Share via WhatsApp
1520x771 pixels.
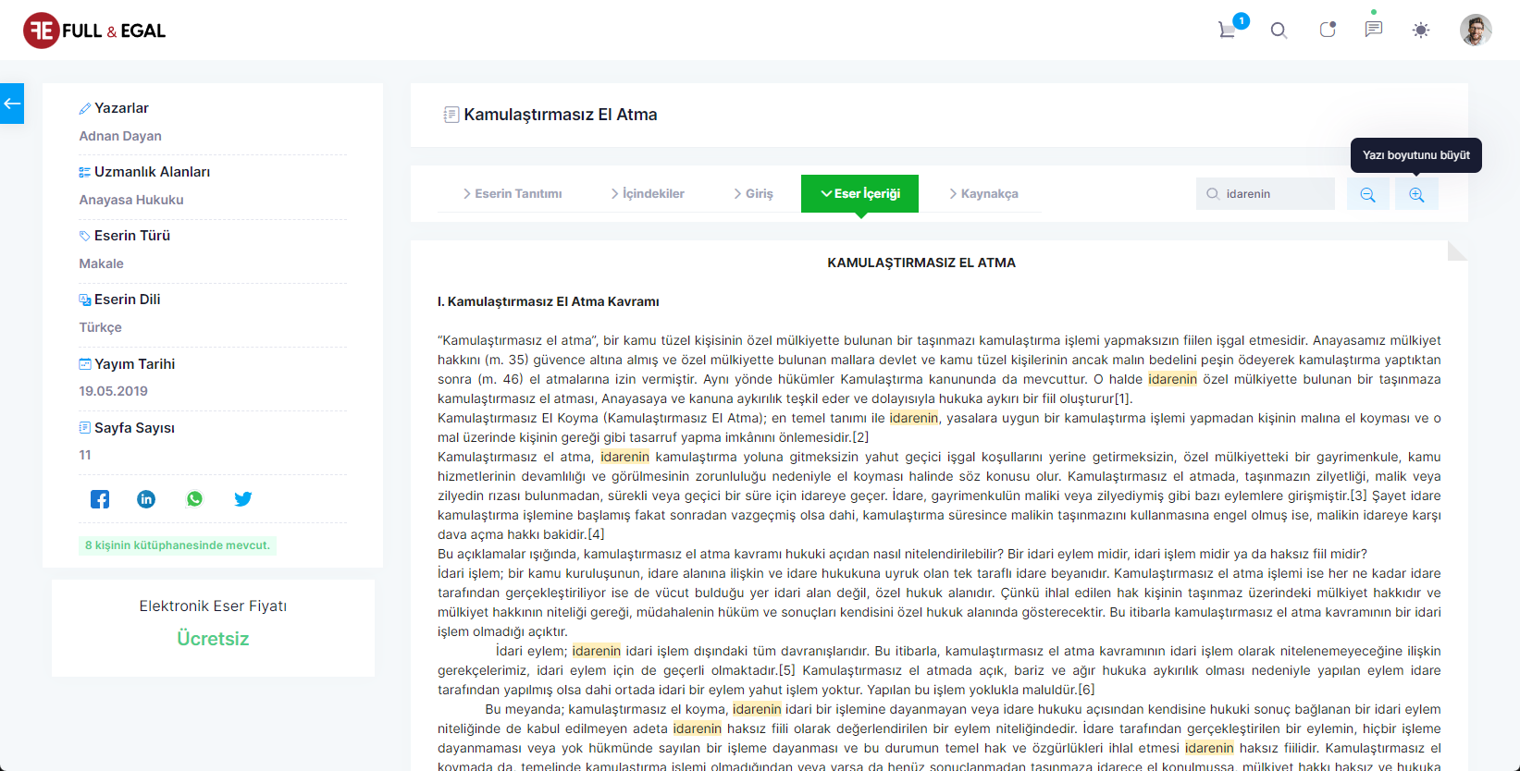tap(194, 499)
